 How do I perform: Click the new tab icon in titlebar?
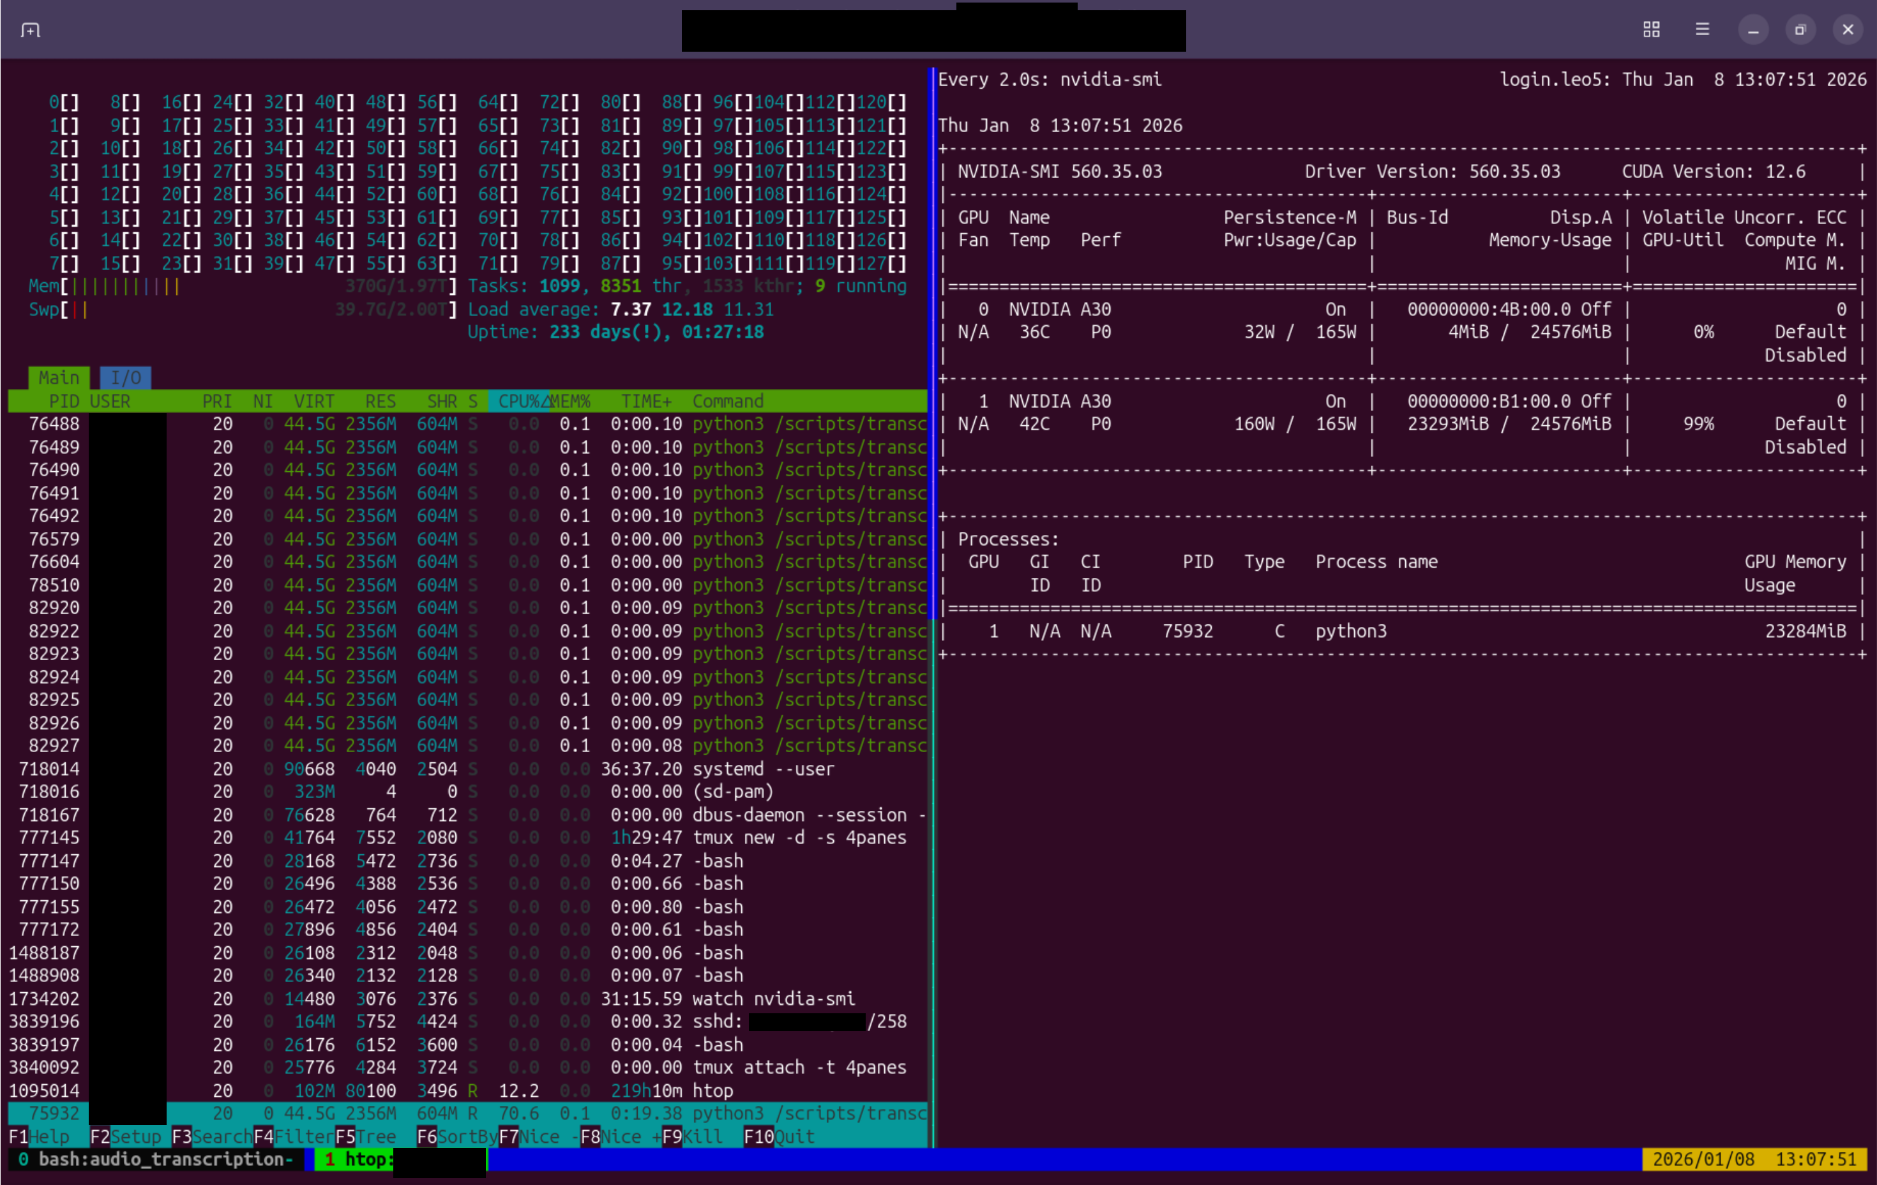click(x=31, y=31)
